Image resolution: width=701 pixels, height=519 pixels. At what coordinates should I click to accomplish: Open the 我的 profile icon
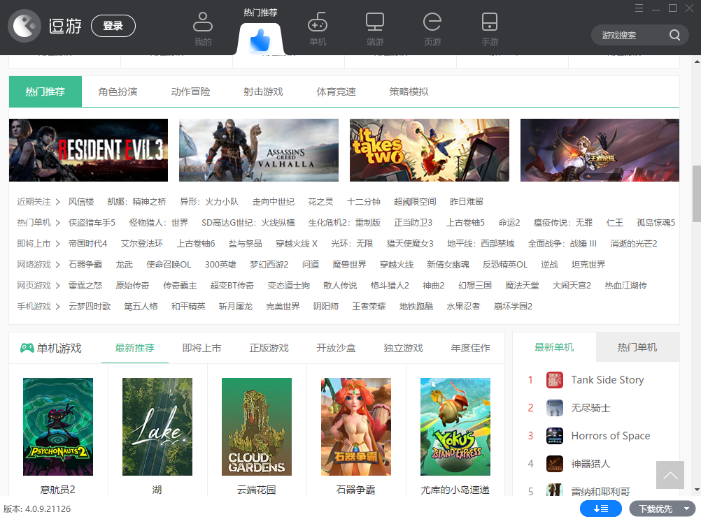point(202,22)
